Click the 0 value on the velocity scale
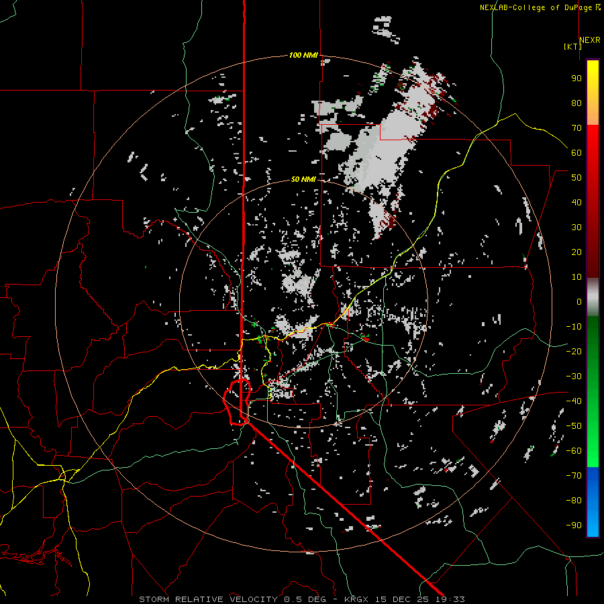This screenshot has height=604, width=604. point(579,301)
